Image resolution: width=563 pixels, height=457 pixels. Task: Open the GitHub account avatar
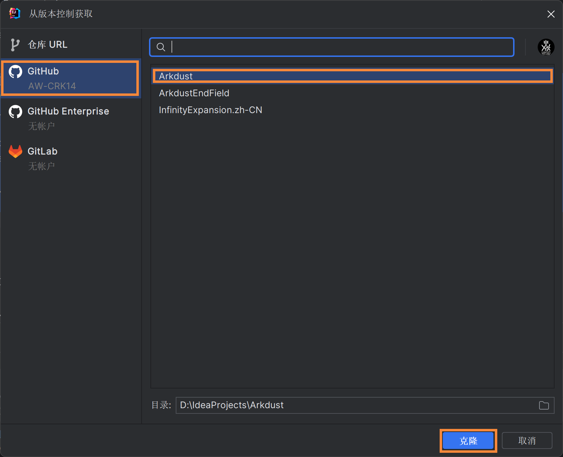pos(546,47)
